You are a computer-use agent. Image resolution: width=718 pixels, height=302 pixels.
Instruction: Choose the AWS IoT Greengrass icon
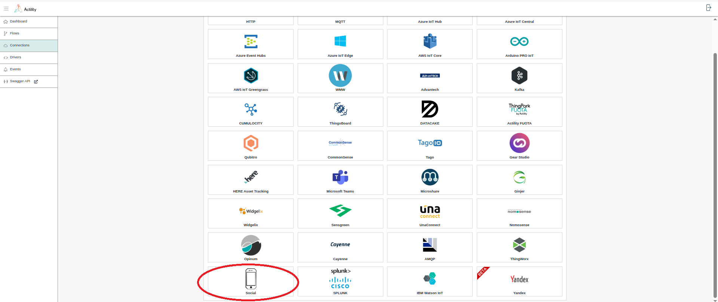click(251, 75)
